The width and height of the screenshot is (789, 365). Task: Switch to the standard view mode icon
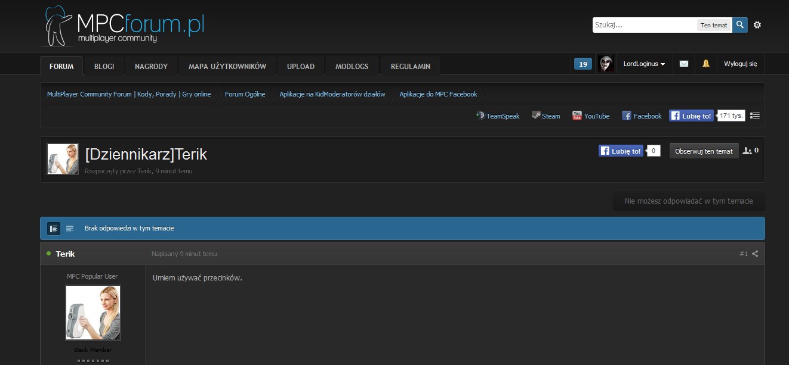pos(54,229)
